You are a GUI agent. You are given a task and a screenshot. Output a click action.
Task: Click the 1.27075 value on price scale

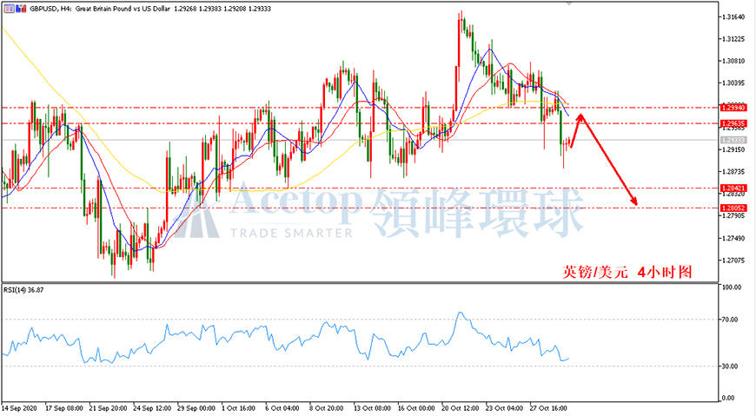tap(732, 261)
